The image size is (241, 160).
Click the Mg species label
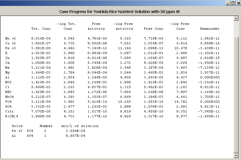click(x=7, y=72)
